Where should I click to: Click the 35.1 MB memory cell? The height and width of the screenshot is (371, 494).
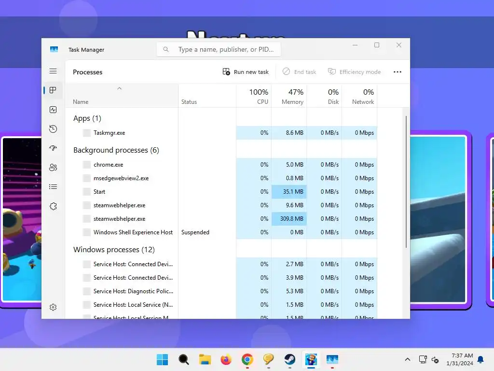click(x=289, y=191)
